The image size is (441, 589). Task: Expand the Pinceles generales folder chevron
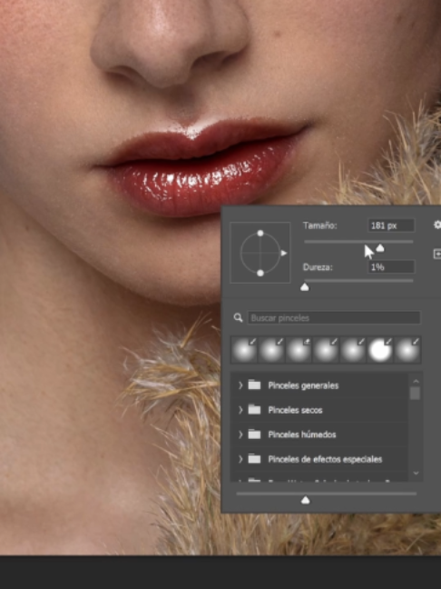pos(240,385)
